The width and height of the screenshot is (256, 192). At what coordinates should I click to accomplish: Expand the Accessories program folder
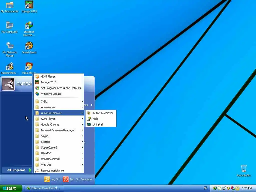point(59,107)
